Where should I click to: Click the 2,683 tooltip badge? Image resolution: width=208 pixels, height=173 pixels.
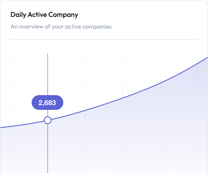pos(47,103)
